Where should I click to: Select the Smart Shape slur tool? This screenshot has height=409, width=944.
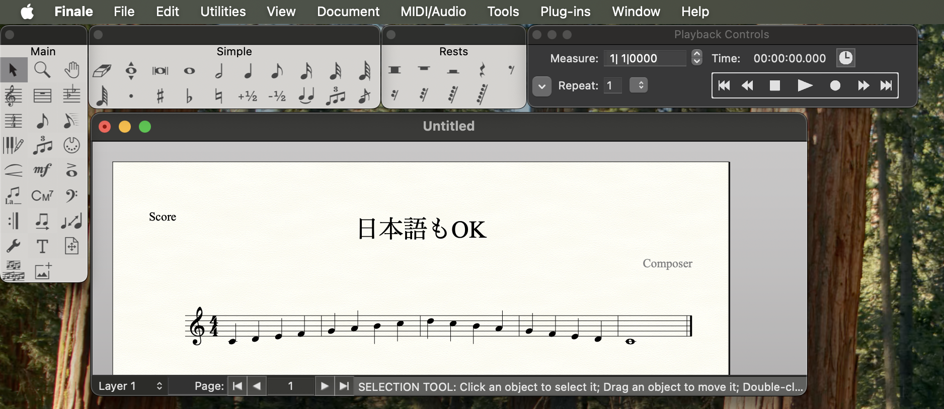tap(14, 171)
